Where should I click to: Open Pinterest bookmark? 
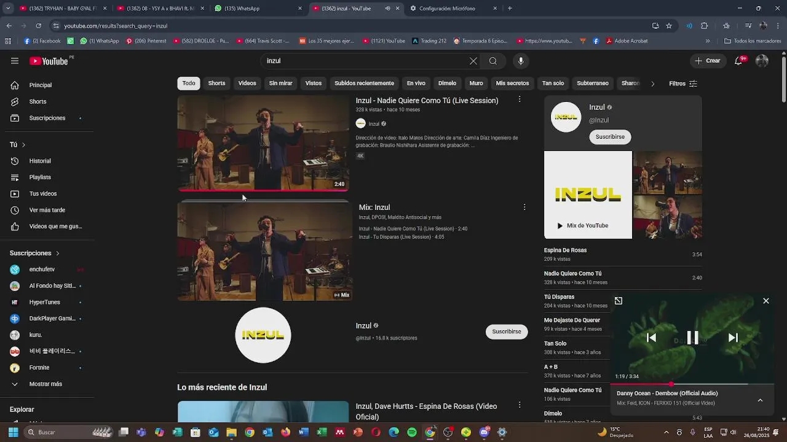tap(146, 41)
